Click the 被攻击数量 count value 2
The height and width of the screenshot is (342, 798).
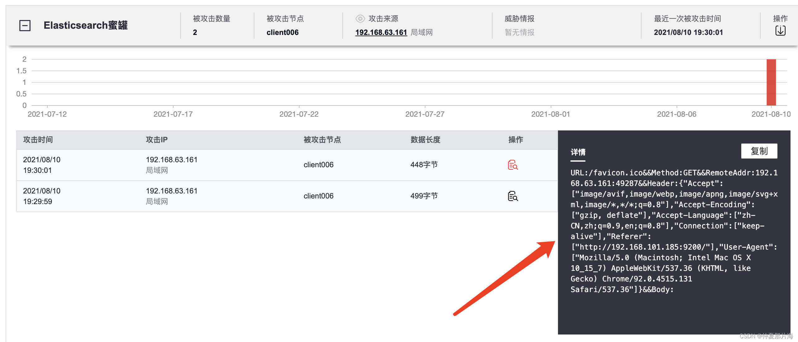[195, 32]
